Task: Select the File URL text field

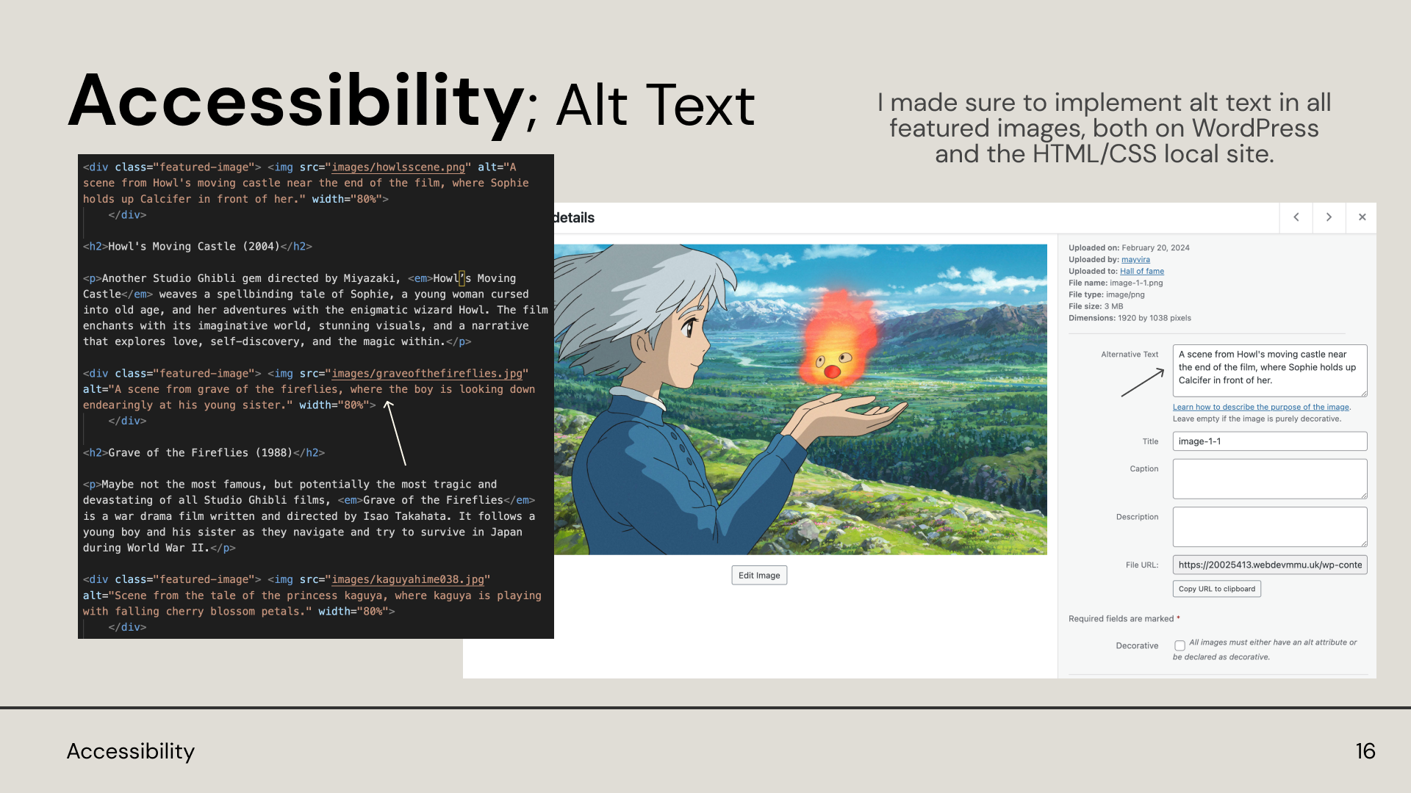Action: click(x=1269, y=565)
